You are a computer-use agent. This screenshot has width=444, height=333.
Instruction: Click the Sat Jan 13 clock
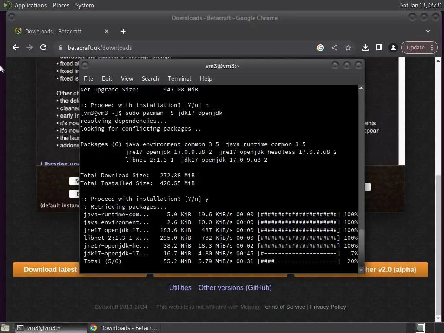point(421,5)
